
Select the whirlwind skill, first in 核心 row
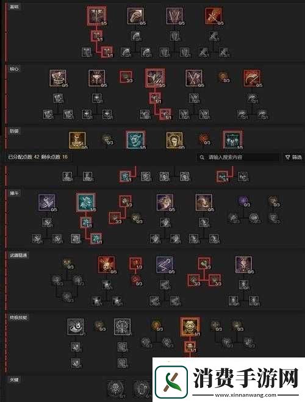pyautogui.click(x=58, y=78)
